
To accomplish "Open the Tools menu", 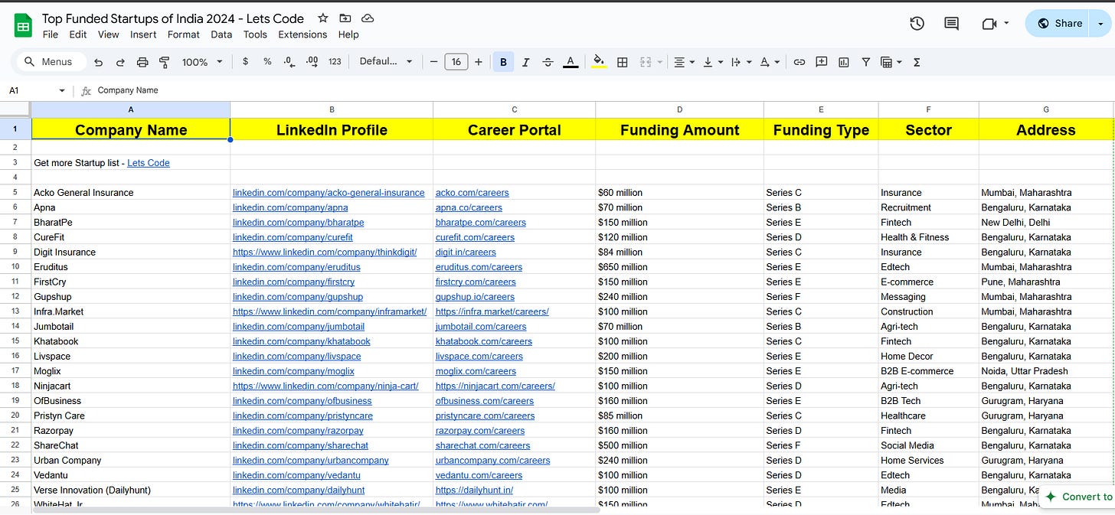I will [x=255, y=34].
